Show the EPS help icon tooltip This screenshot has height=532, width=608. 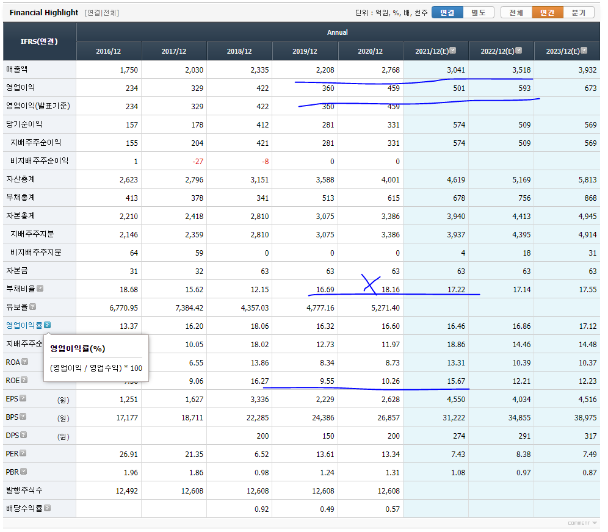click(x=23, y=398)
